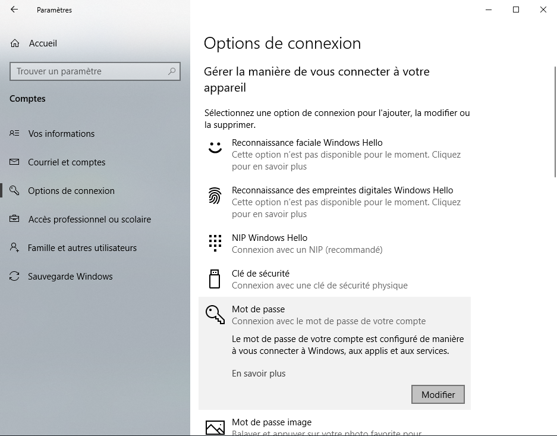
Task: Click the facial recognition smiley icon
Action: 215,148
